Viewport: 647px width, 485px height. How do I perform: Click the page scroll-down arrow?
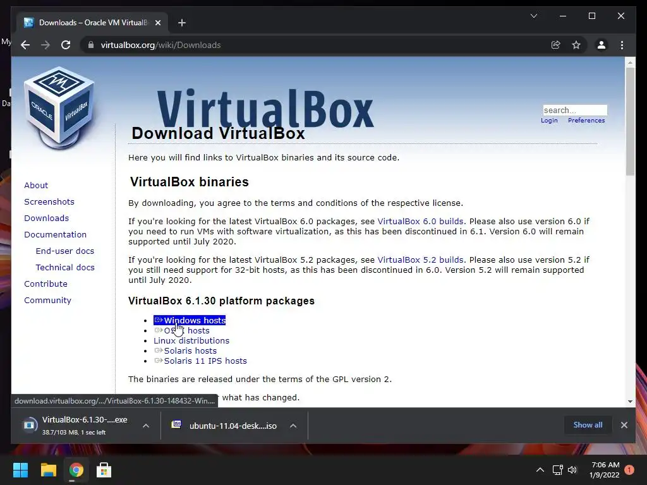[x=630, y=401]
